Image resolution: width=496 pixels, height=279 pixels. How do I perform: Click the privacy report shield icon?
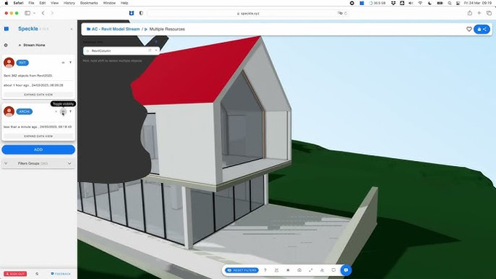pos(141,13)
